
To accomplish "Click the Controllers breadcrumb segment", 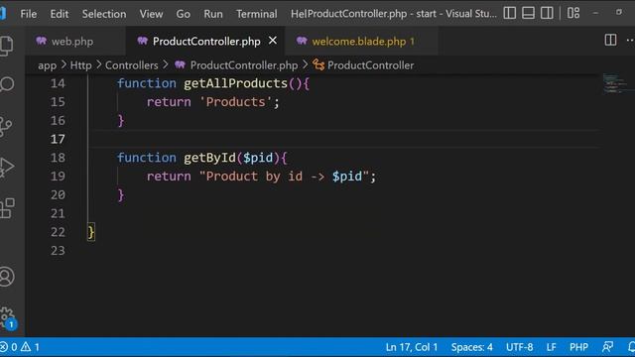I will pyautogui.click(x=132, y=65).
